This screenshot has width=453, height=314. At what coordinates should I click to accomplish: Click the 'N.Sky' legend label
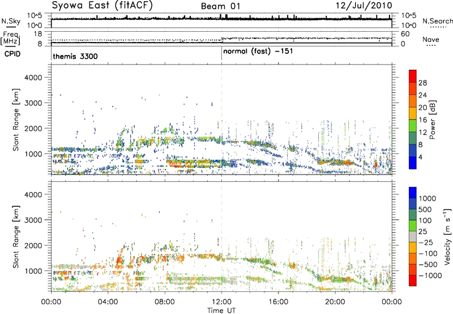11,21
